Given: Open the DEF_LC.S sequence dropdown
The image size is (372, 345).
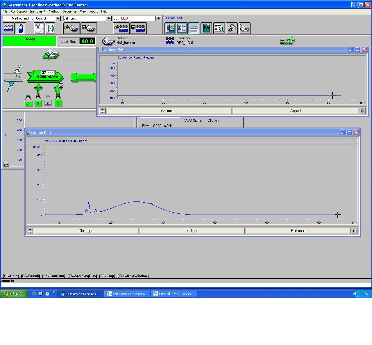Looking at the screenshot, I should pos(158,19).
